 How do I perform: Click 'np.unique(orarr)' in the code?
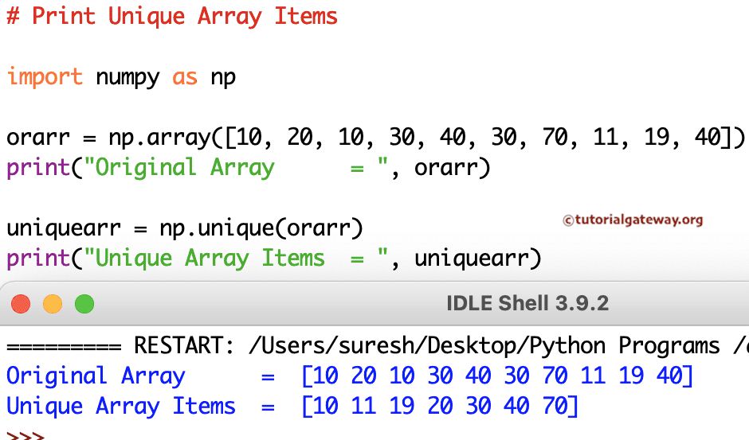(261, 228)
